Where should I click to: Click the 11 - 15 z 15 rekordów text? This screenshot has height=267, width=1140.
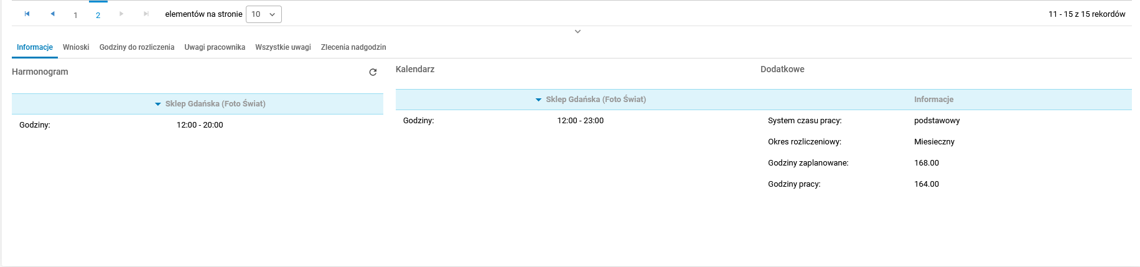(x=1086, y=14)
